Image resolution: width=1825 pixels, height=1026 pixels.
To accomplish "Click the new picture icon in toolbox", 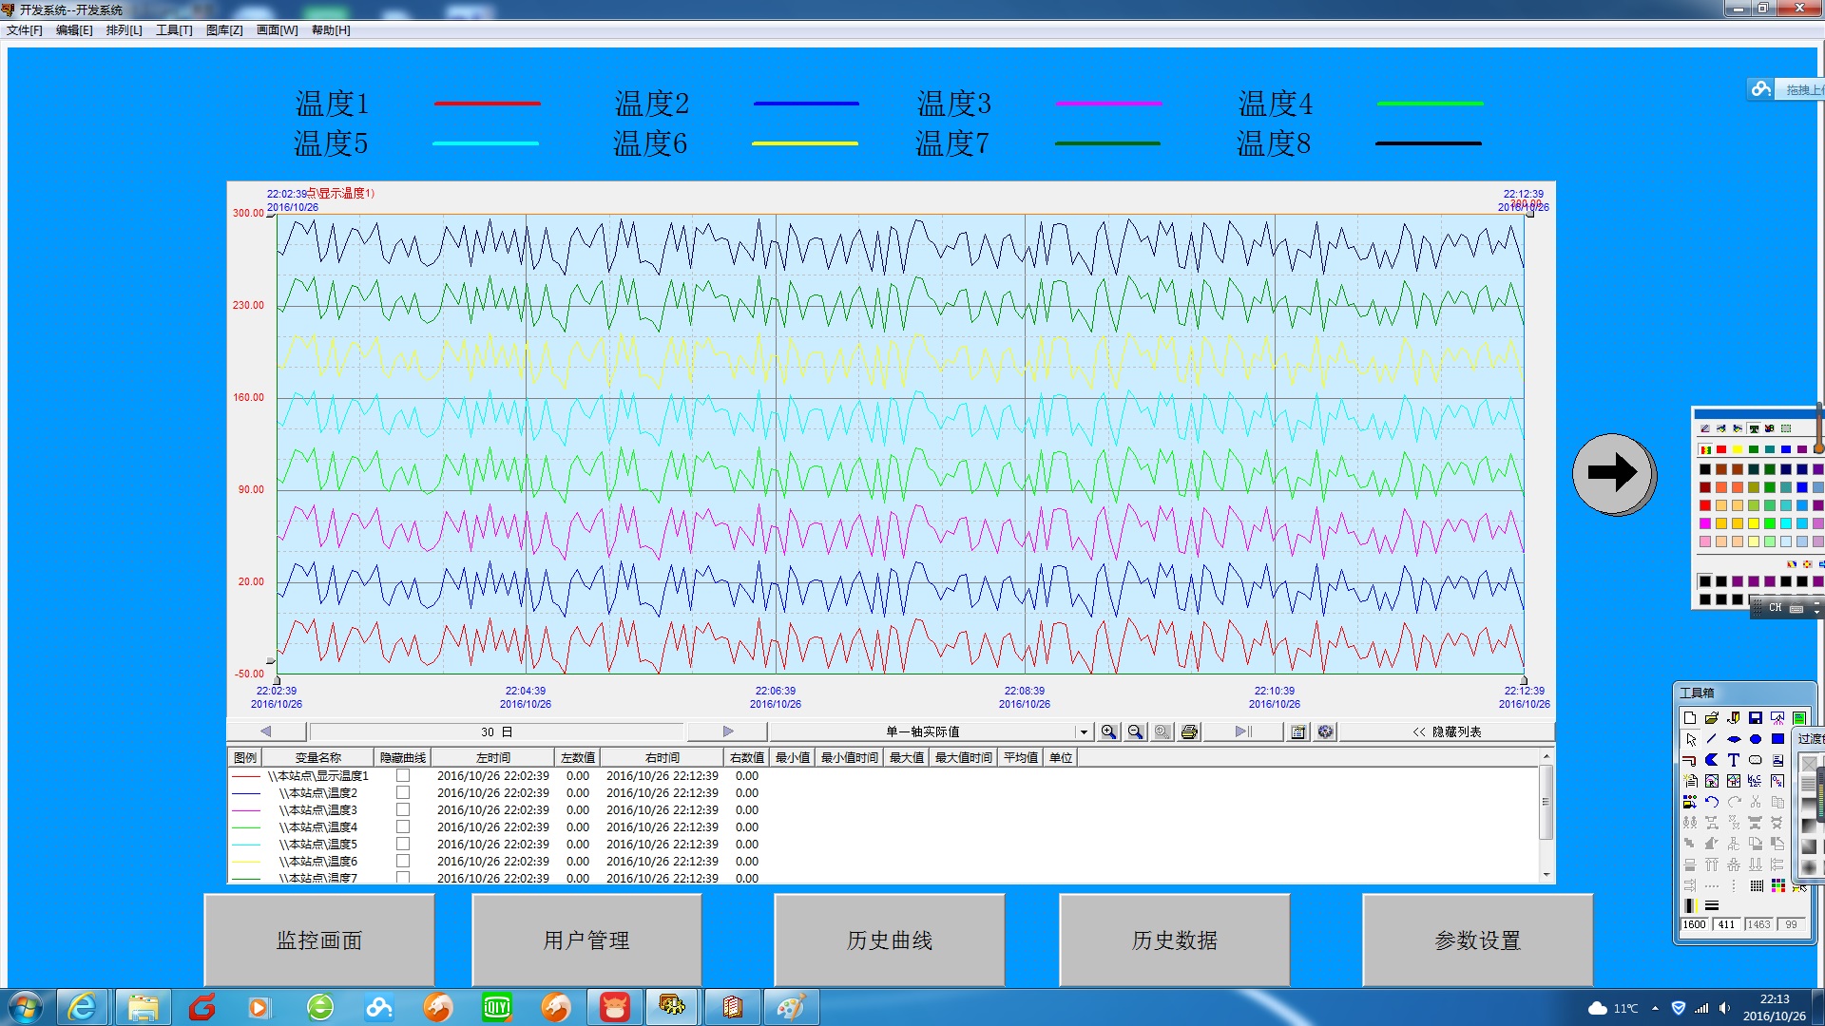I will coord(1690,717).
